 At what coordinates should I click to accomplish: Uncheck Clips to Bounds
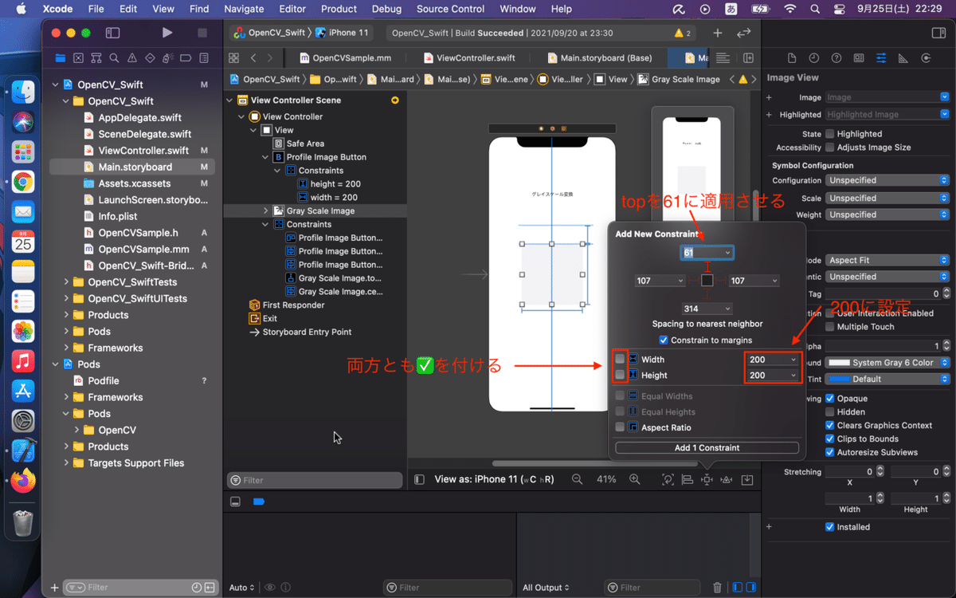pos(830,439)
